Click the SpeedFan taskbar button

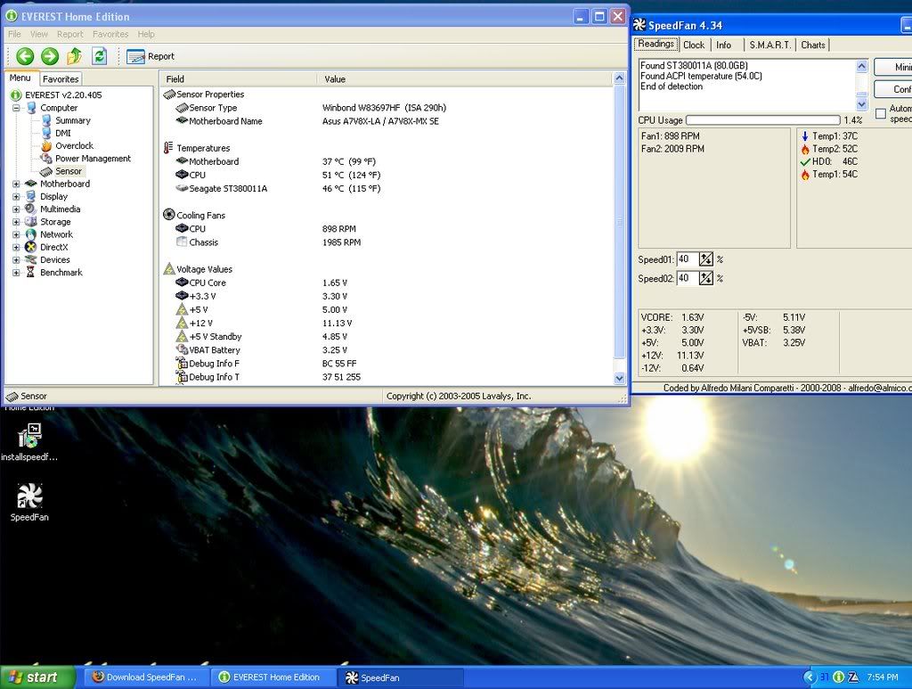coord(401,677)
